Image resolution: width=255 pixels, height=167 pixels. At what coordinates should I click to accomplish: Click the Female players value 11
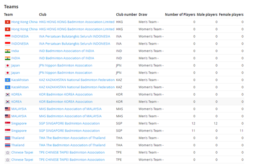click(x=241, y=131)
